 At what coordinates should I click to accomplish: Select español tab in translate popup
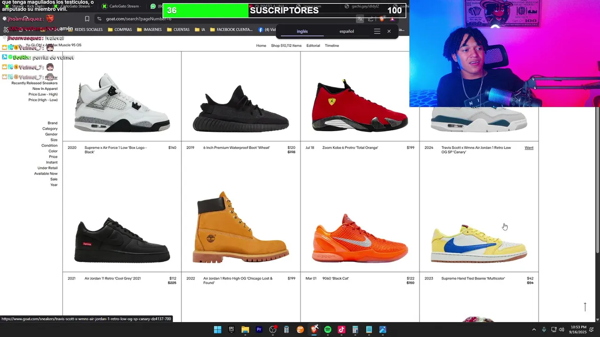[346, 31]
